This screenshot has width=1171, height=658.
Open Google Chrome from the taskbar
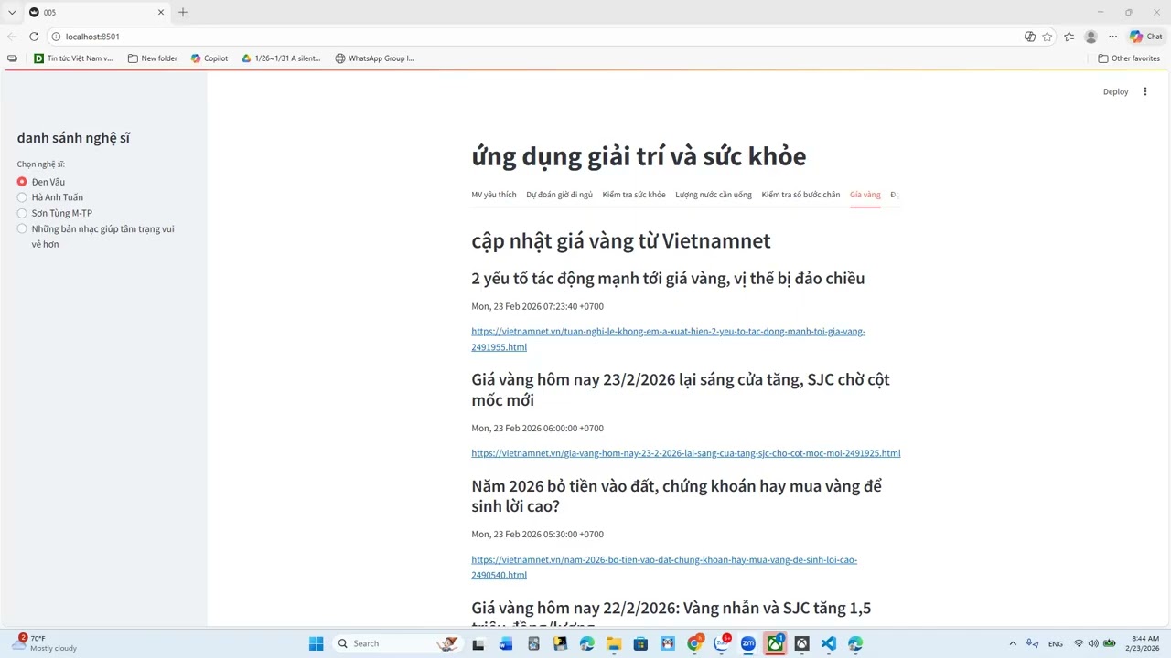(x=694, y=643)
